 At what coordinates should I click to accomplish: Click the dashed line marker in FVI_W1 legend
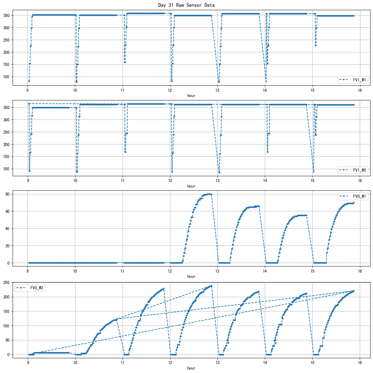(345, 80)
